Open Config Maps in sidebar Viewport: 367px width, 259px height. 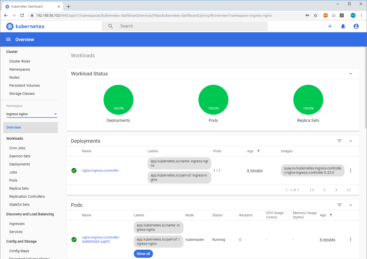(x=19, y=251)
